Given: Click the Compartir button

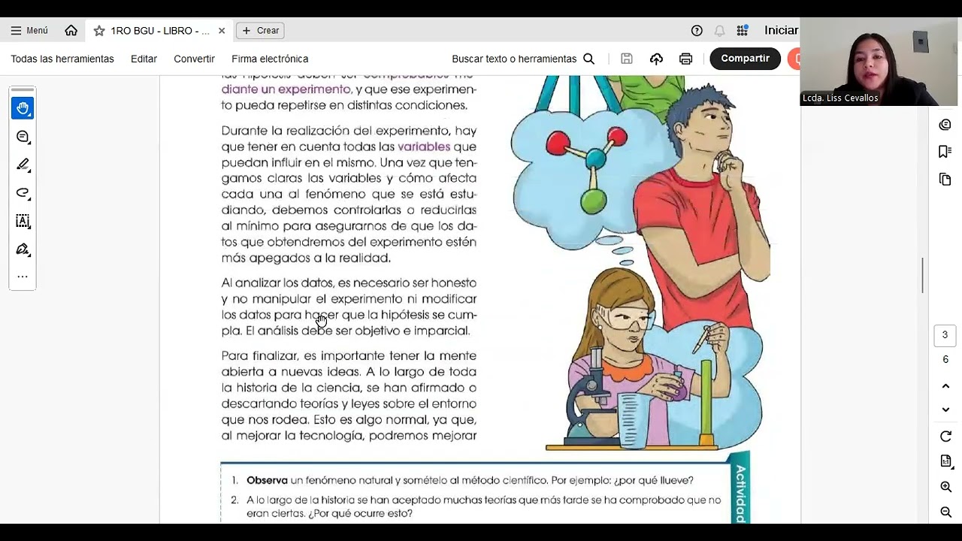Looking at the screenshot, I should point(745,59).
